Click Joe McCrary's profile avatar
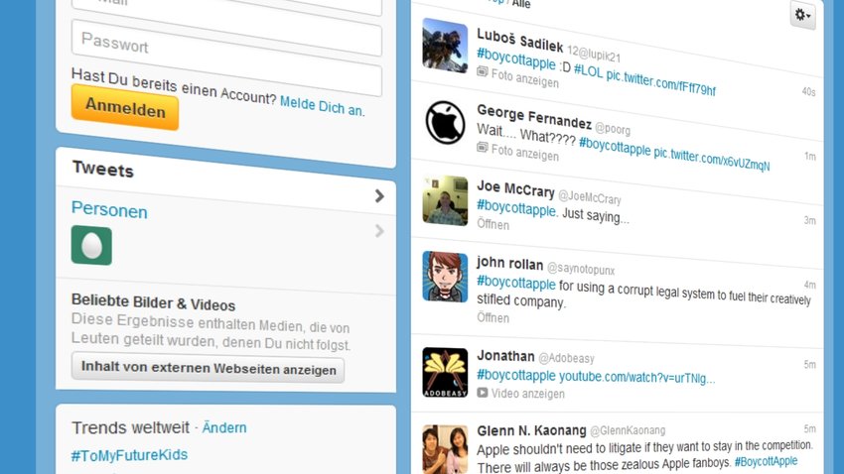The image size is (844, 474). click(445, 200)
